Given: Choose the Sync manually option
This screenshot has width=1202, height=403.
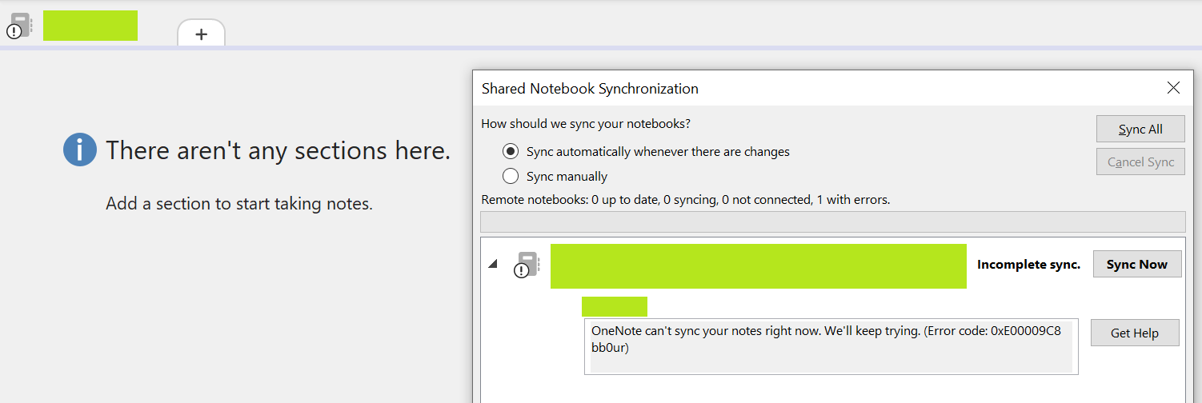Looking at the screenshot, I should (x=555, y=176).
